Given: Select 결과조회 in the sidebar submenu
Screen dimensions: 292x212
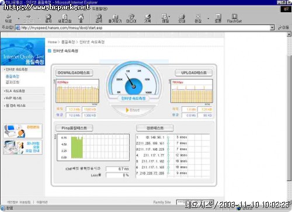Looking at the screenshot, I should coord(12,82).
